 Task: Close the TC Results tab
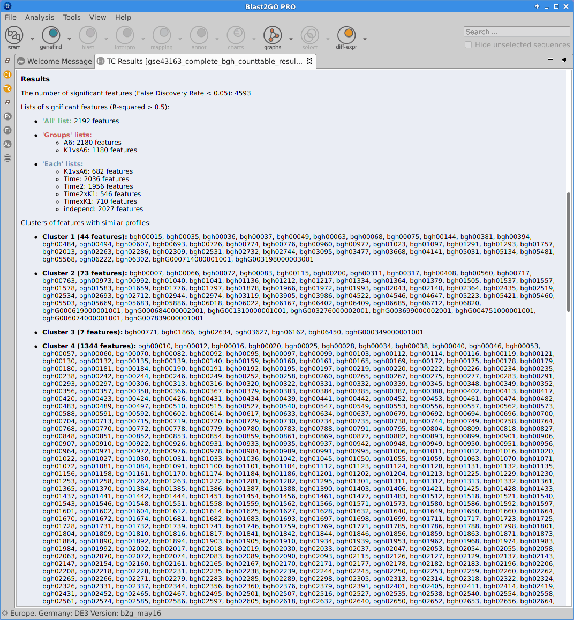click(x=309, y=61)
